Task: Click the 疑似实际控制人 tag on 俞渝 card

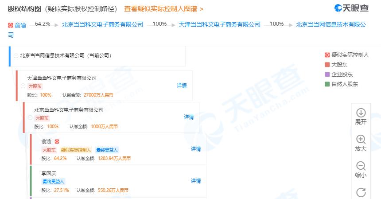Action: [76, 150]
